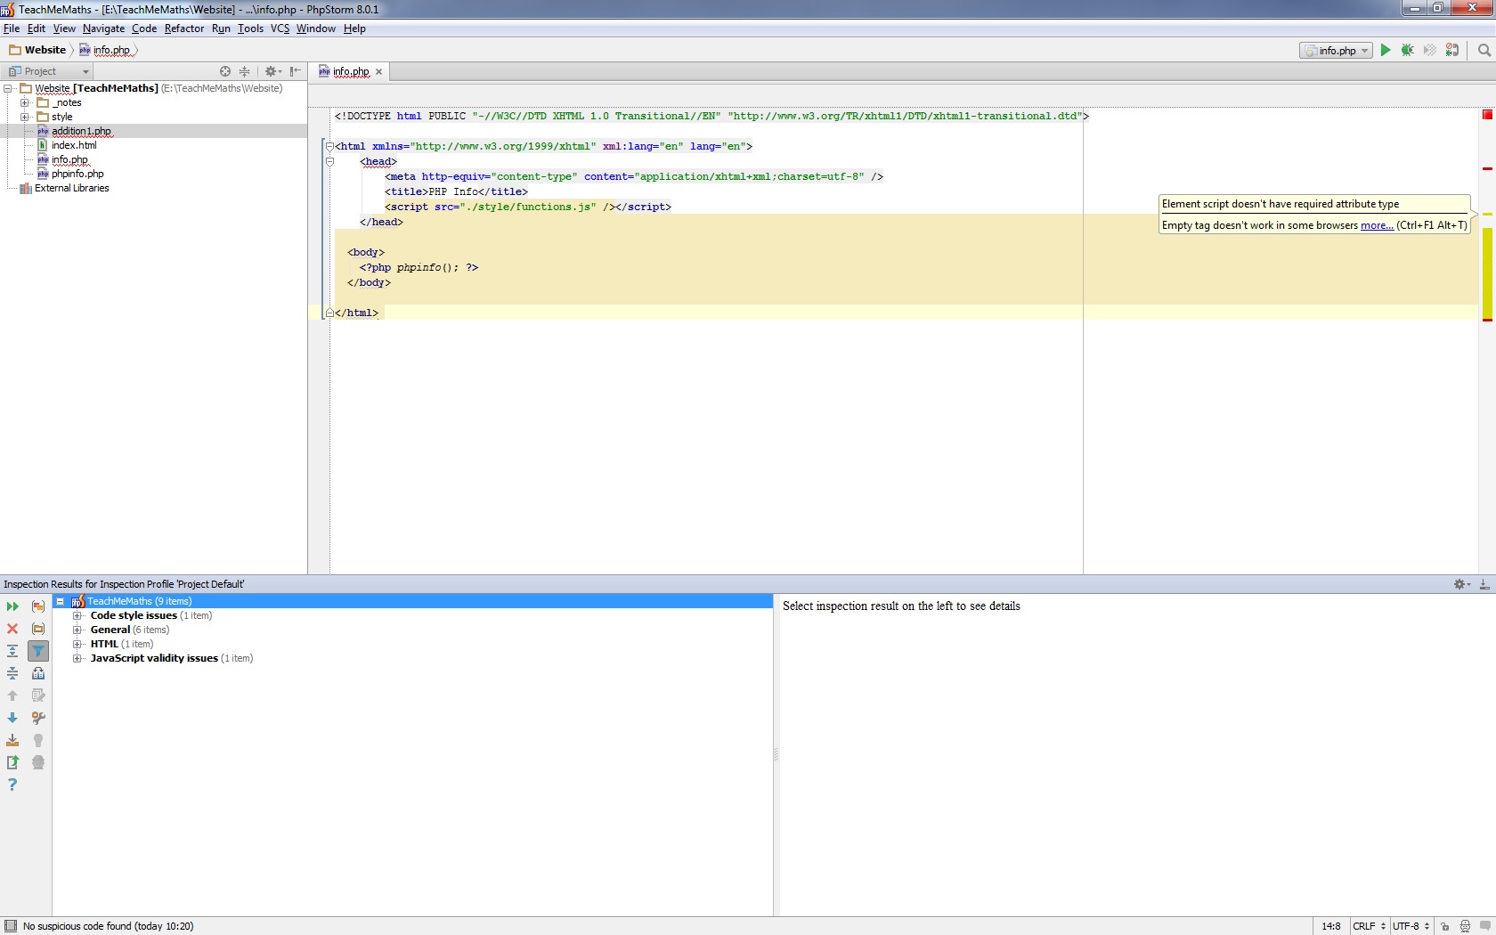
Task: Click Website breadcrumb in navigation bar
Action: pos(37,50)
